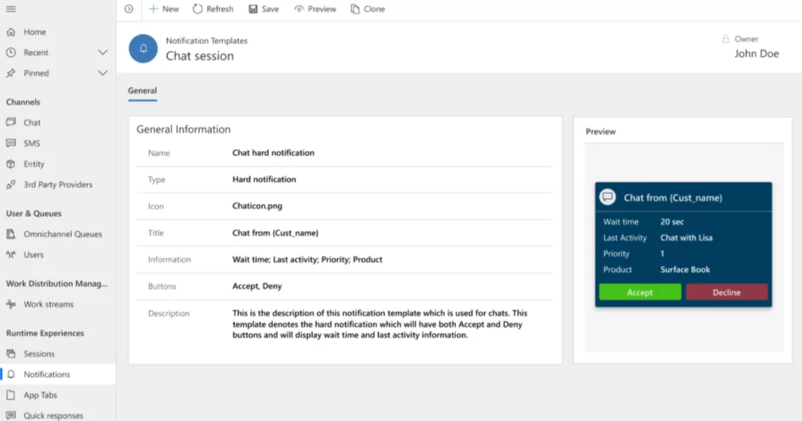Click the Entity cube icon
Image resolution: width=802 pixels, height=421 pixels.
pos(11,164)
